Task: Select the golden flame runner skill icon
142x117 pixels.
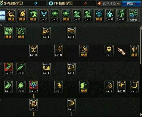Action: [46, 69]
